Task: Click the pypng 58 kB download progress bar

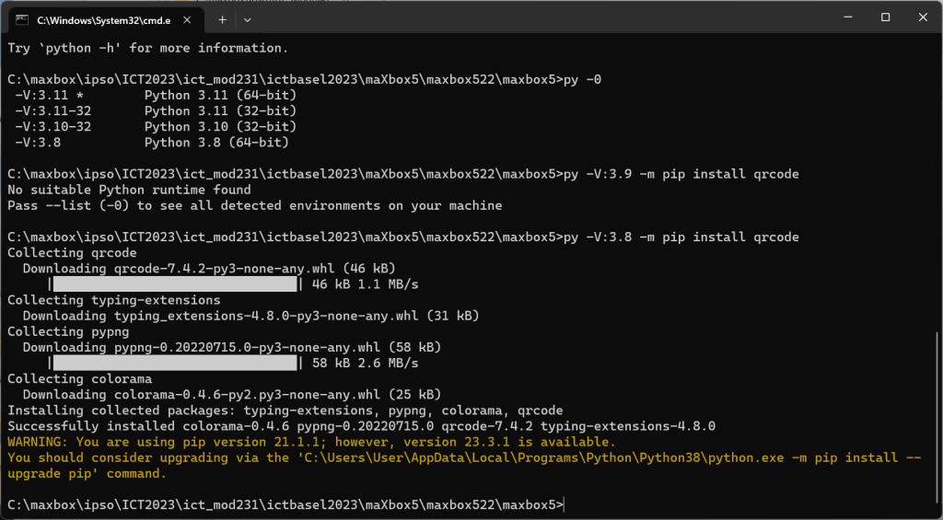Action: click(175, 364)
